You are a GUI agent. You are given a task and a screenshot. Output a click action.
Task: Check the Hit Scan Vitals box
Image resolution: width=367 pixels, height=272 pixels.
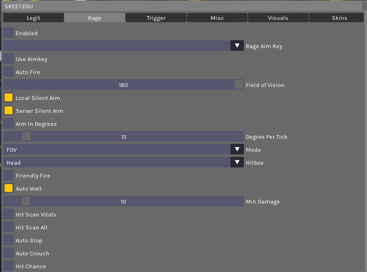tap(8, 215)
